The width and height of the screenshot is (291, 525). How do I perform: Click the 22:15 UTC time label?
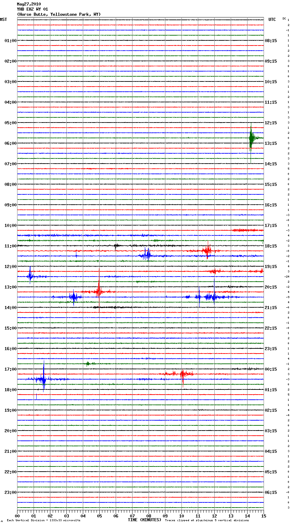pos(271,328)
